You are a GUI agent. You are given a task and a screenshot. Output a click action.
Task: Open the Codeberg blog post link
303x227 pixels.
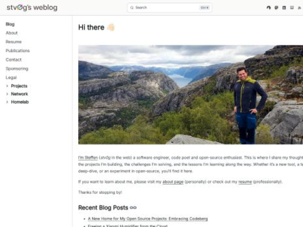[x=147, y=218]
